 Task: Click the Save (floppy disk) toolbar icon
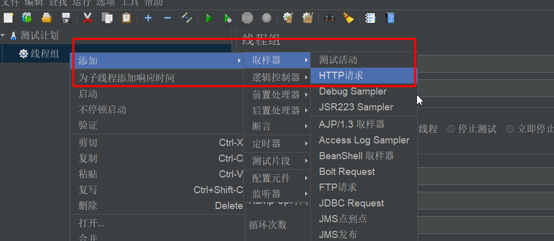pos(66,18)
